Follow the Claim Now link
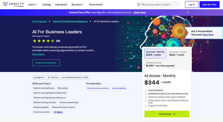 tap(139, 12)
